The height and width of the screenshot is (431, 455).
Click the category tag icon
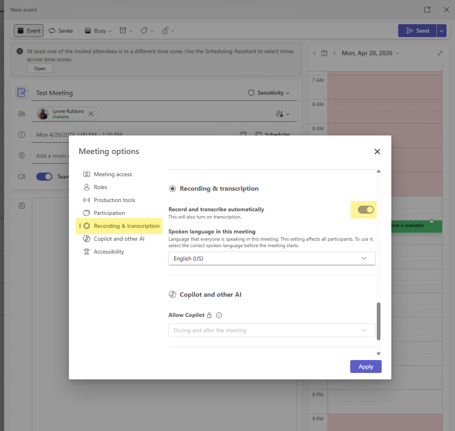point(144,31)
